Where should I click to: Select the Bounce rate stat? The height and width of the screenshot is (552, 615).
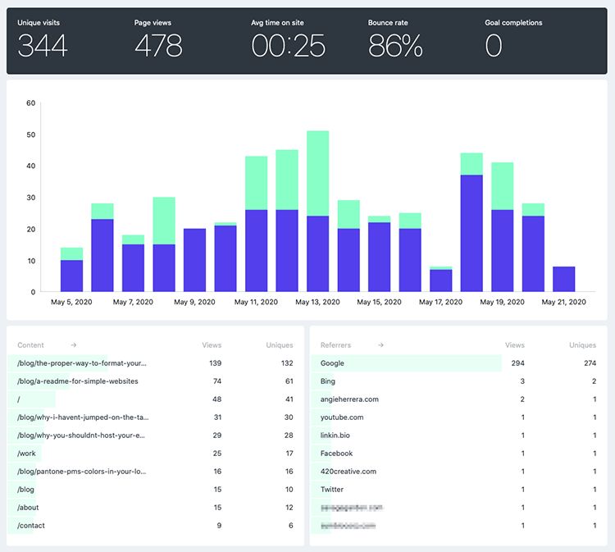395,39
